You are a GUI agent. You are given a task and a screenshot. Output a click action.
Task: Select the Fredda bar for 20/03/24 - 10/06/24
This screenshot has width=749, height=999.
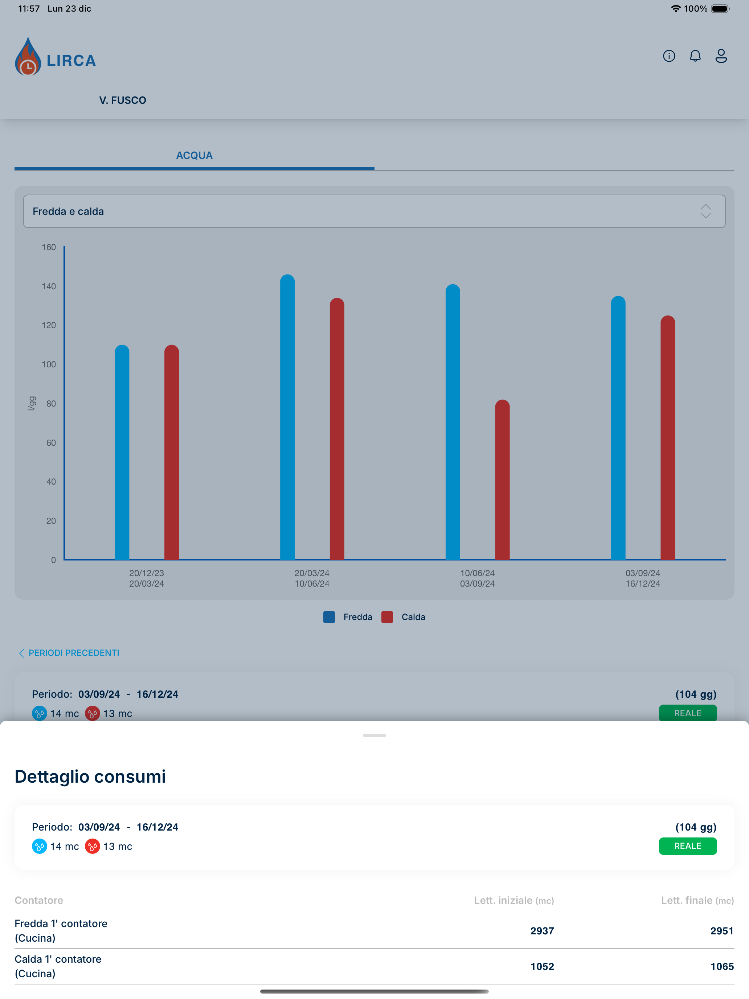point(288,417)
